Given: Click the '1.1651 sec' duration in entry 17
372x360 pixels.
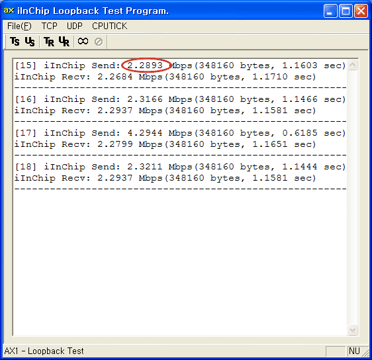Looking at the screenshot, I should click(x=284, y=144).
